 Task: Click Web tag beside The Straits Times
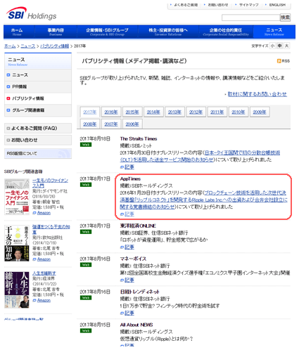coord(86,145)
